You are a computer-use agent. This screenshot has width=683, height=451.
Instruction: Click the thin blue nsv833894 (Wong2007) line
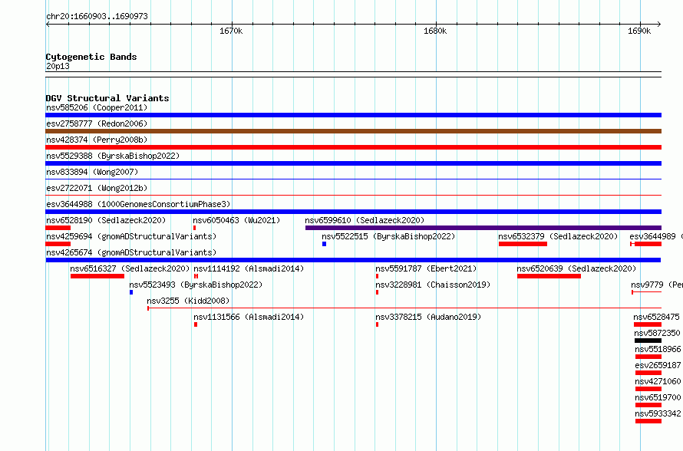point(353,179)
